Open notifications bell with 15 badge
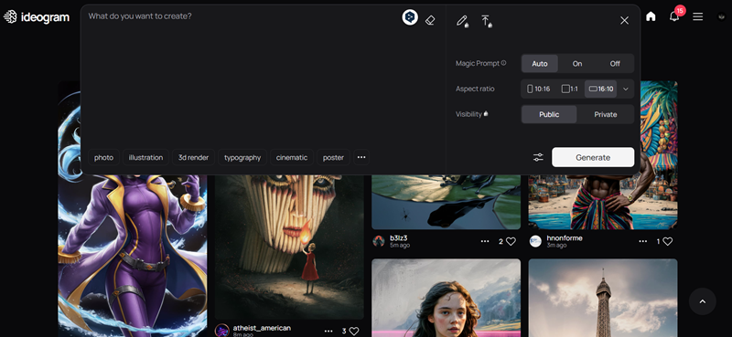Viewport: 732px width, 337px height. coord(674,16)
